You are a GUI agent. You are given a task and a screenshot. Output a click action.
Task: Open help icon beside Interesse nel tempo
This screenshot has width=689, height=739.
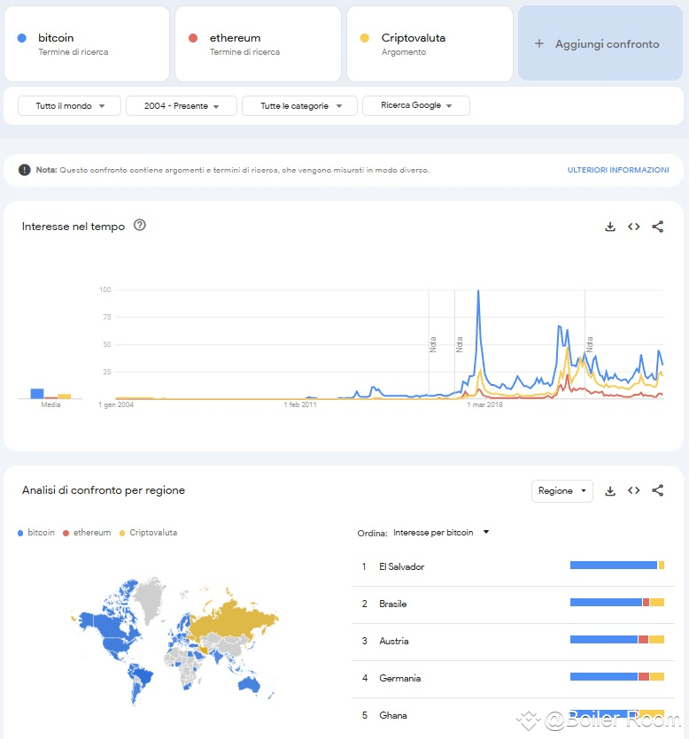pyautogui.click(x=140, y=226)
